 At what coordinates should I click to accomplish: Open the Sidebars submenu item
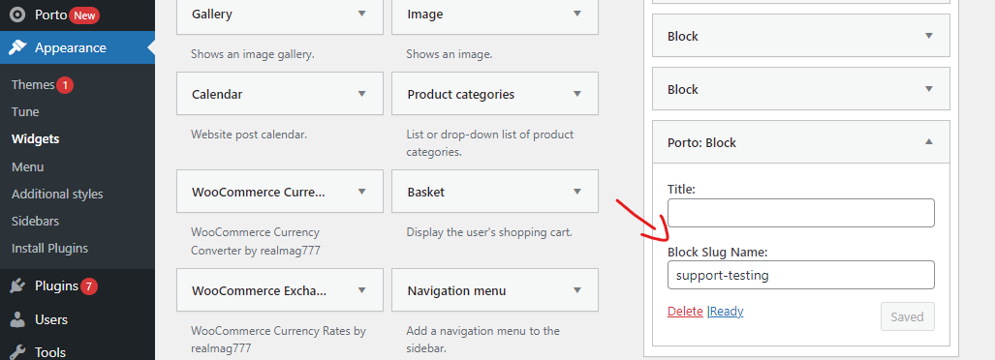click(36, 222)
